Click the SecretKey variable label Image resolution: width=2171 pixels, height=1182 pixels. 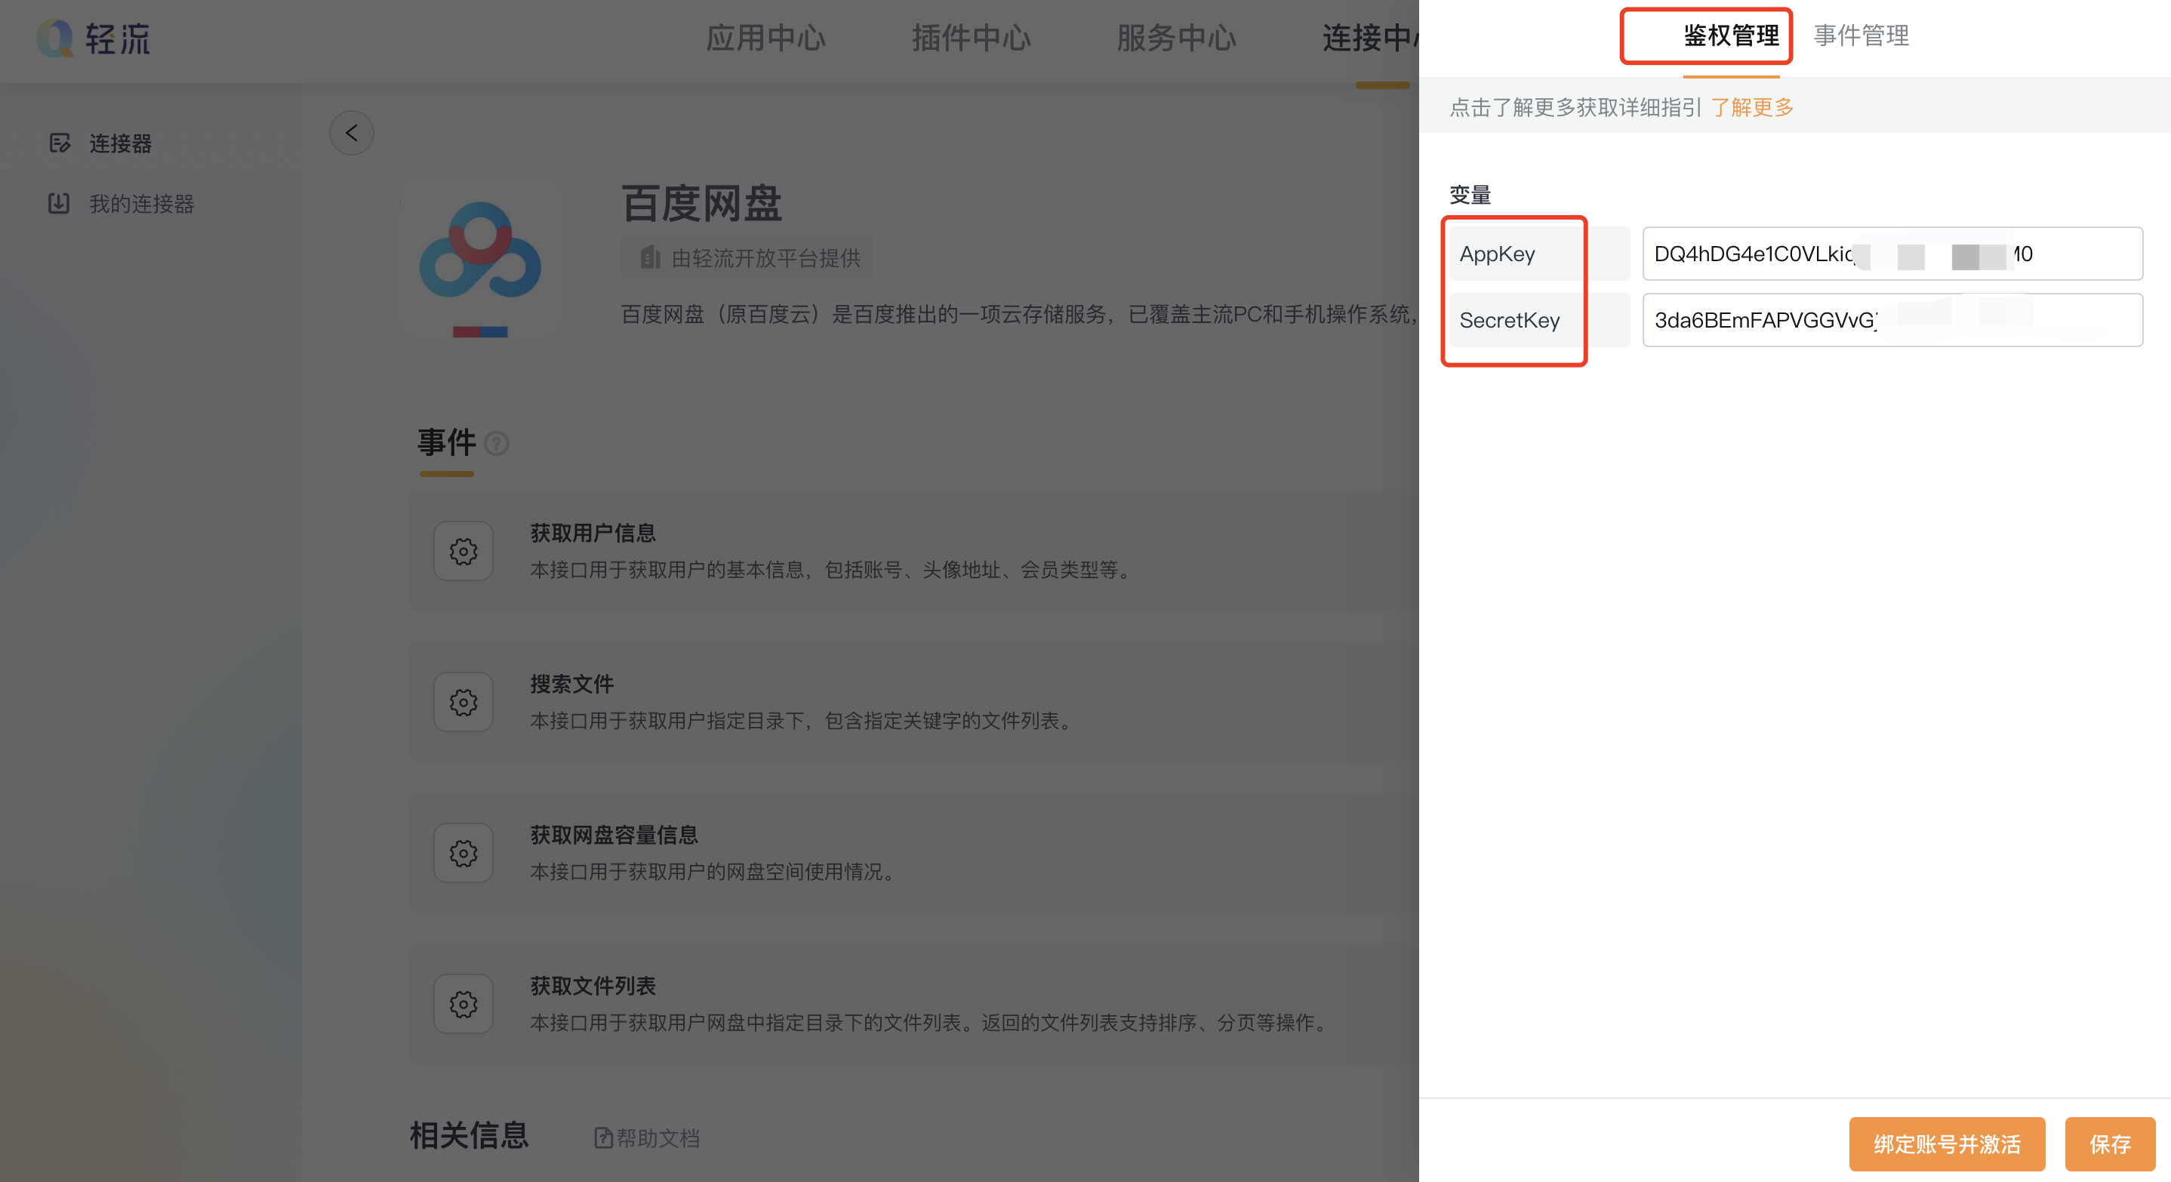1510,320
